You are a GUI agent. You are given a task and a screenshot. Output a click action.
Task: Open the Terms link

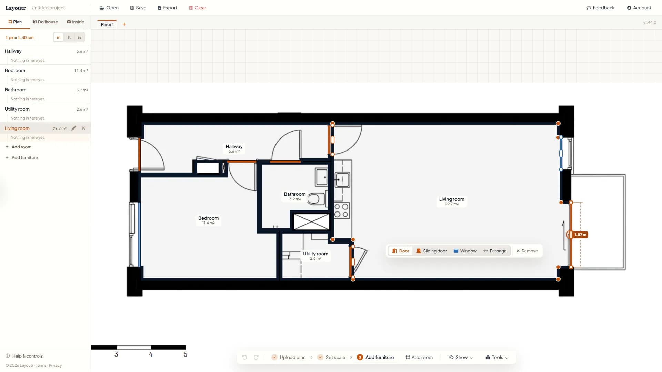[41, 365]
